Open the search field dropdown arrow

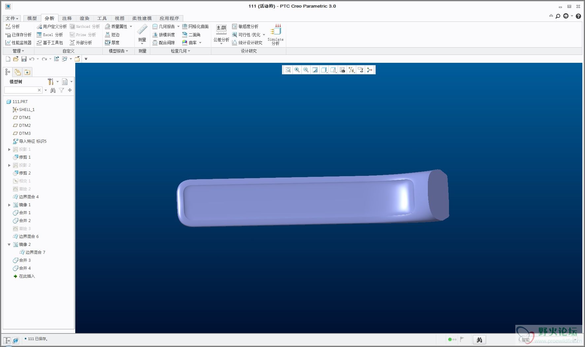point(46,90)
